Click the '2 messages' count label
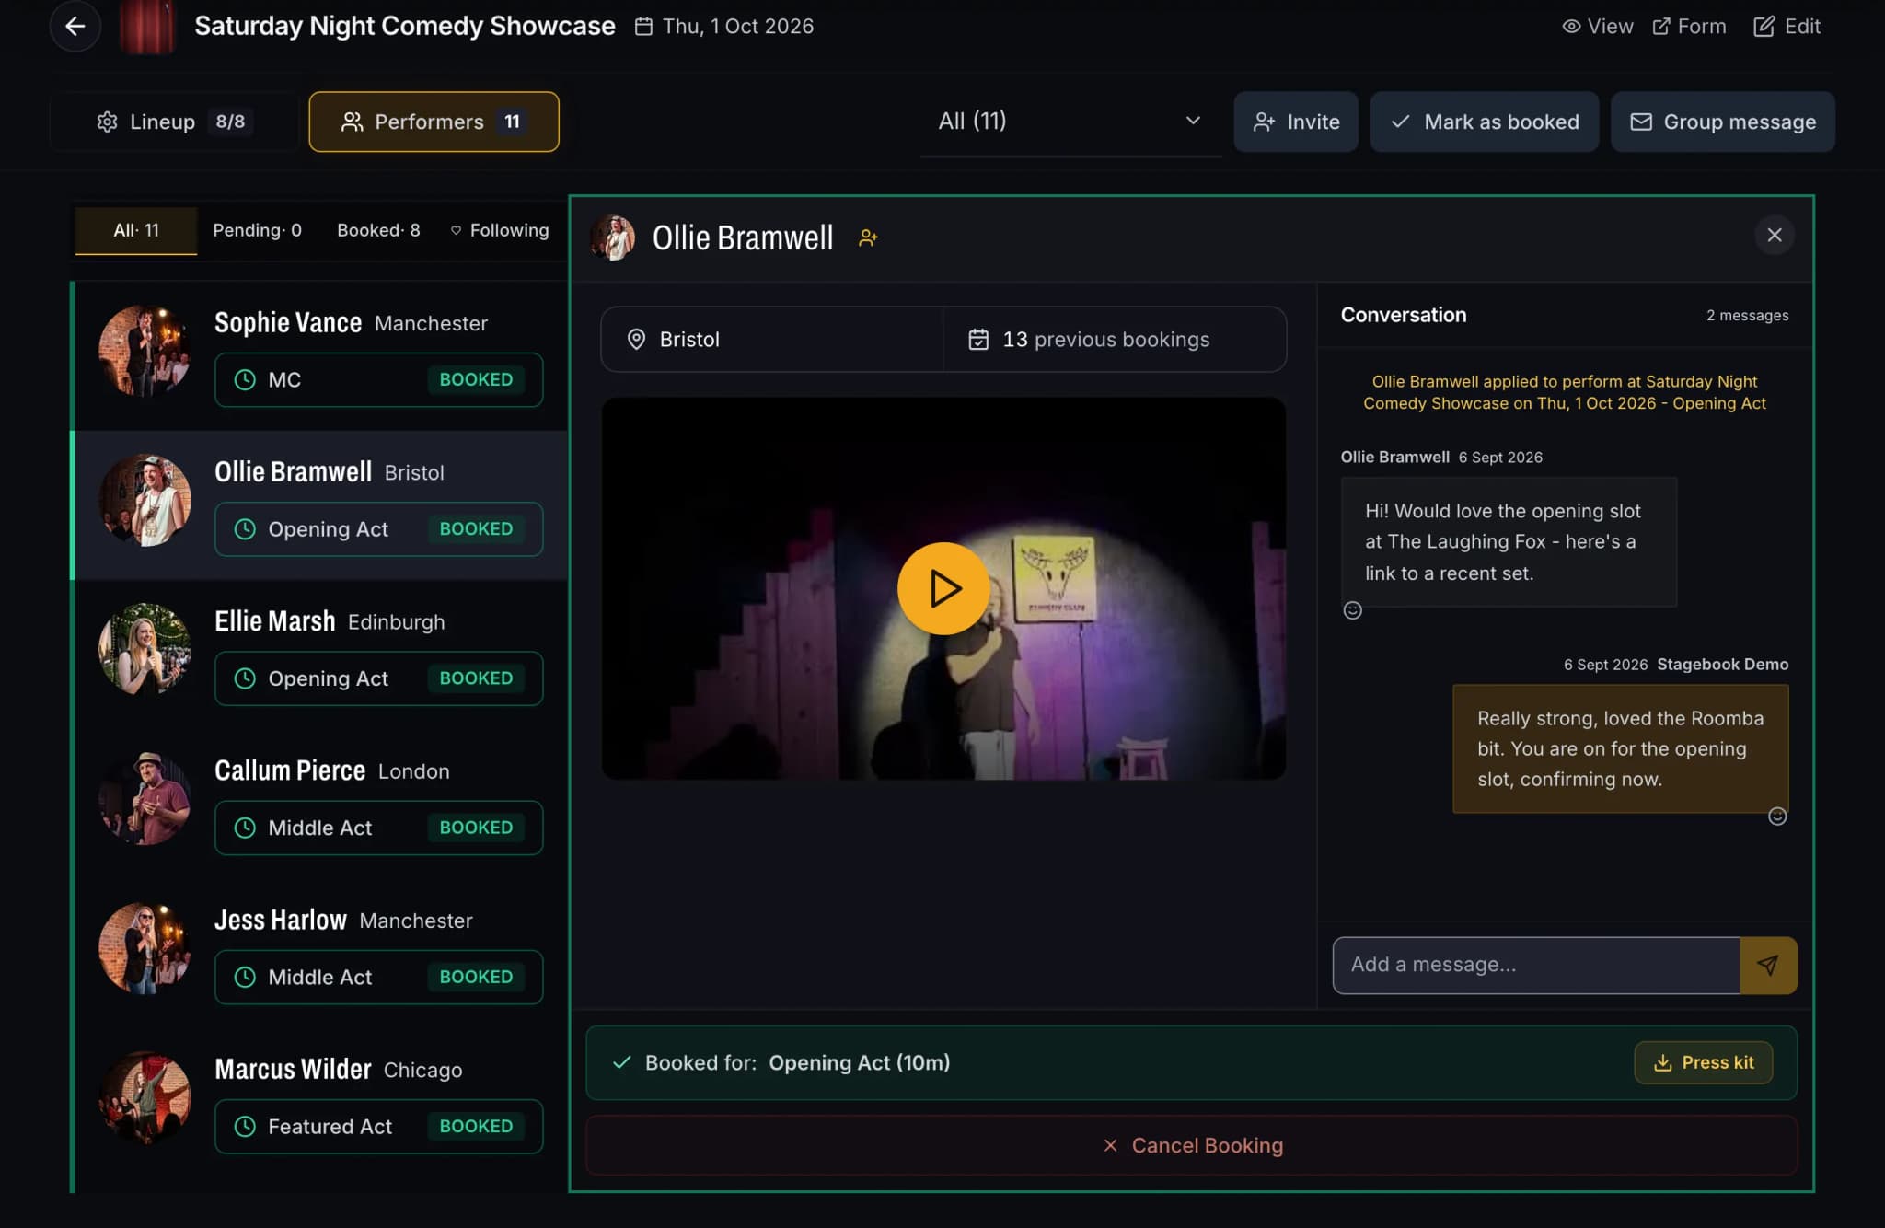The width and height of the screenshot is (1885, 1228). pyautogui.click(x=1747, y=315)
